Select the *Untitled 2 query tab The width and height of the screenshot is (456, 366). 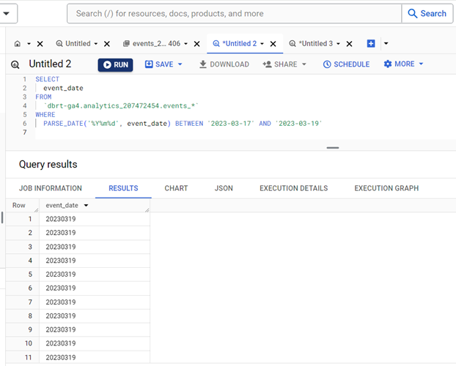point(235,44)
